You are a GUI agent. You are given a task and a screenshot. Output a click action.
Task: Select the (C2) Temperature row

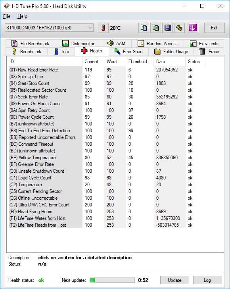(x=107, y=185)
